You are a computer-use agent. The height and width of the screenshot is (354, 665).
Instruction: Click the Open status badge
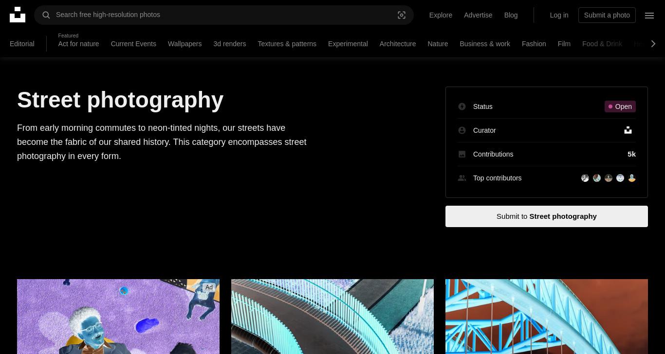click(620, 106)
